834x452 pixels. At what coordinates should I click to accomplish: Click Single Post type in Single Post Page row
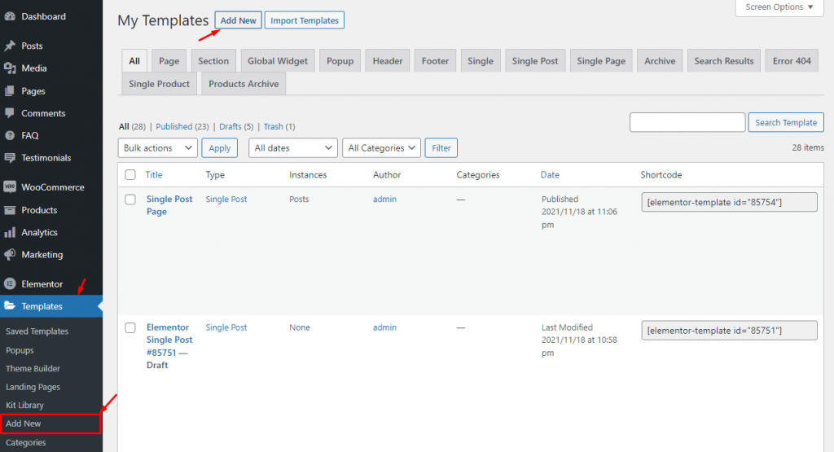[226, 199]
